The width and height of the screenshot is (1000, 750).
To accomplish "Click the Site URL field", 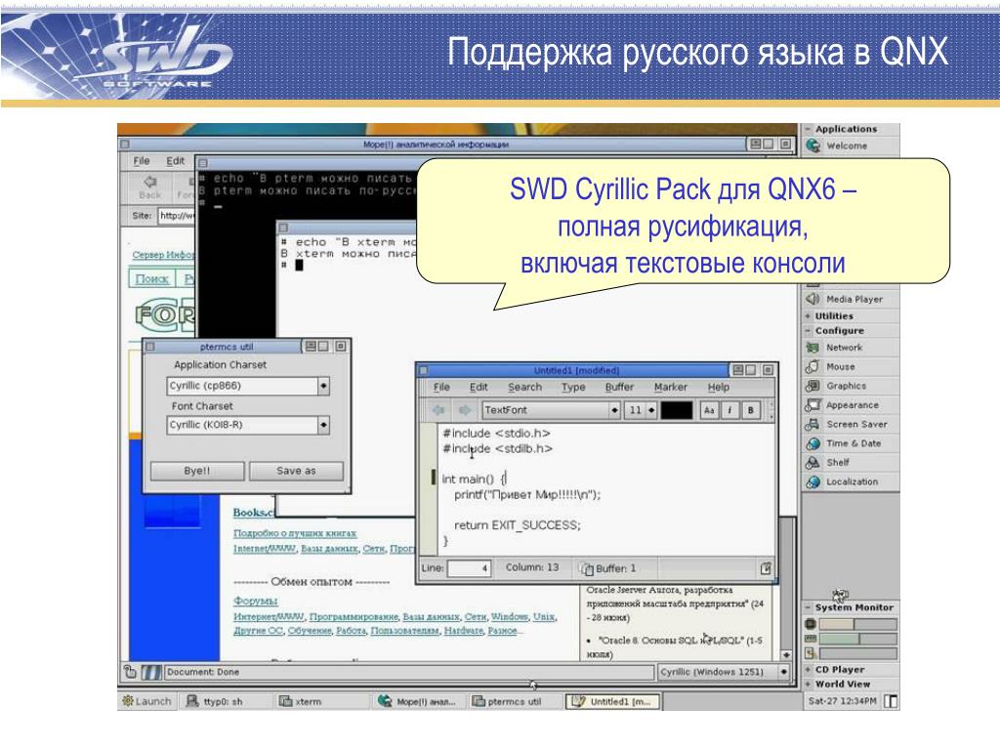I will (177, 216).
